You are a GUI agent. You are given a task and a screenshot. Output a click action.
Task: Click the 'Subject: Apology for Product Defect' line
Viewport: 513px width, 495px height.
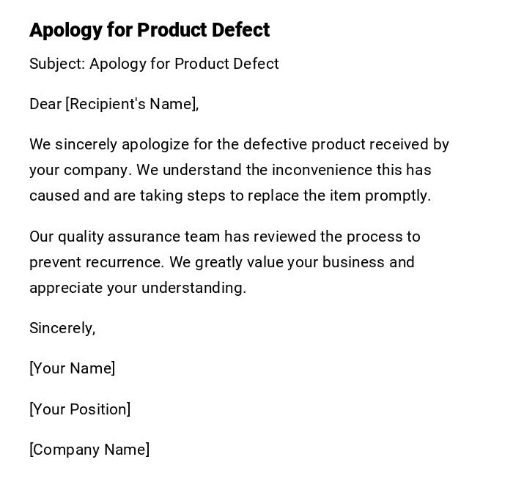(x=154, y=64)
